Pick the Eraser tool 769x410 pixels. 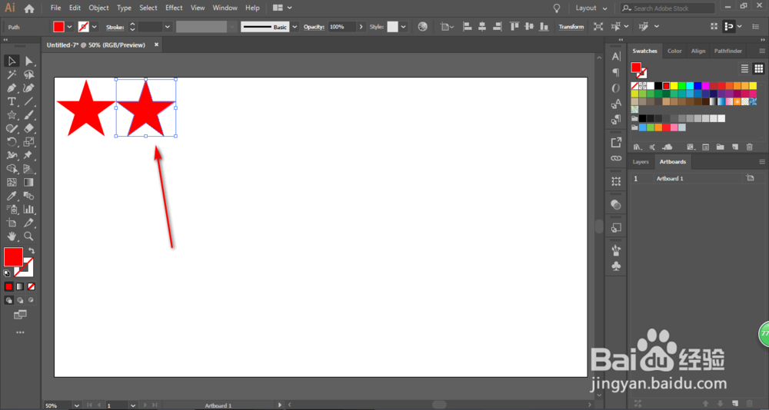pos(29,128)
